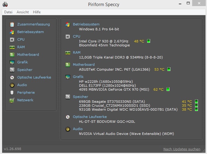The width and height of the screenshot is (207, 154).
Task: Click the Audio heading in summary
Action: pos(78,129)
